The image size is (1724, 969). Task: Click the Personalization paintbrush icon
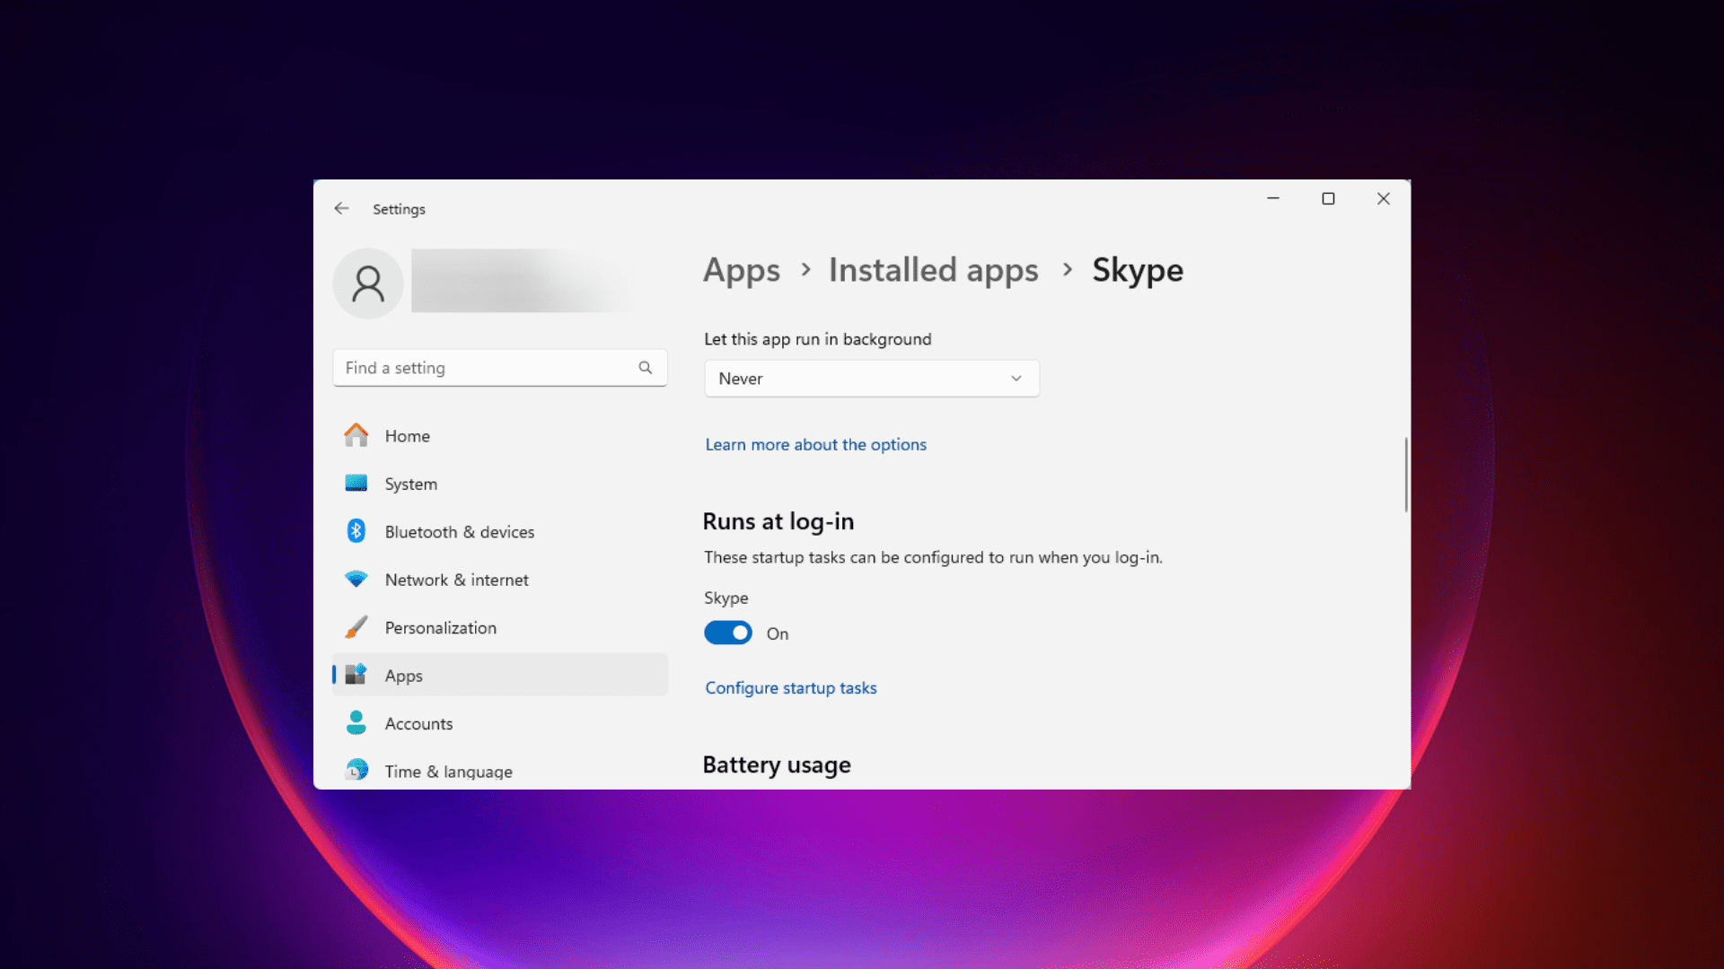pyautogui.click(x=356, y=627)
